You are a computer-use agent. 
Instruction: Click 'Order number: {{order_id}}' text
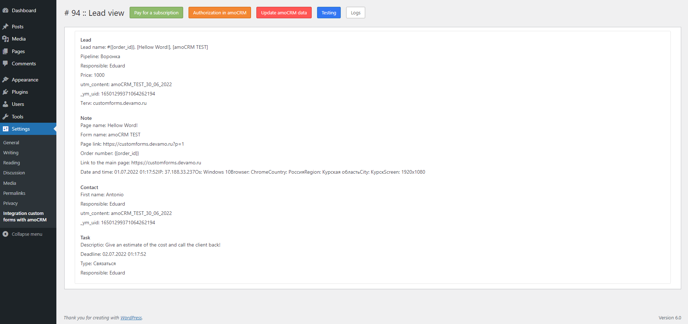coord(110,153)
